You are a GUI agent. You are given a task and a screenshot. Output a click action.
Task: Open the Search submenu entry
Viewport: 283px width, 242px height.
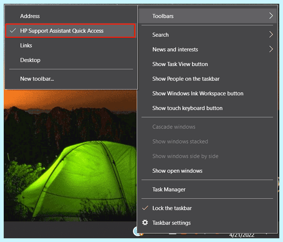point(208,34)
